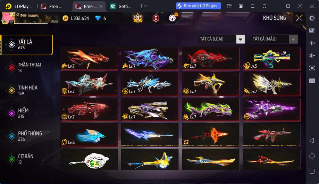
Task: Open the tab list chevron in title bar
Action: point(146,6)
